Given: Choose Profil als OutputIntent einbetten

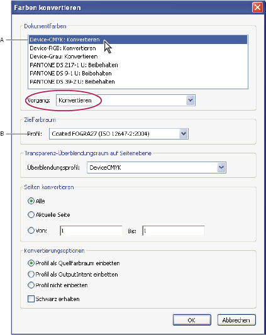Looking at the screenshot, I should (31, 274).
